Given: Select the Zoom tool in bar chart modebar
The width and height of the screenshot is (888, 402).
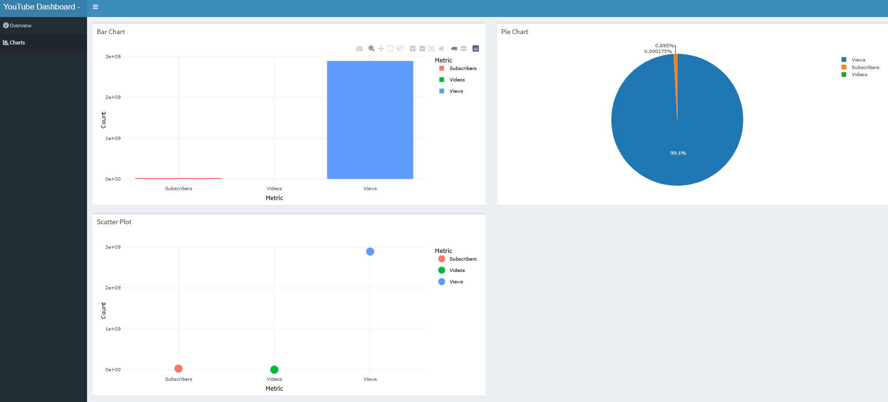Looking at the screenshot, I should (x=371, y=48).
